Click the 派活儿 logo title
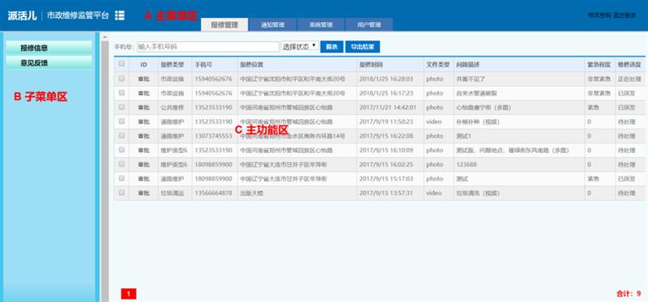This screenshot has width=648, height=302. coord(22,15)
